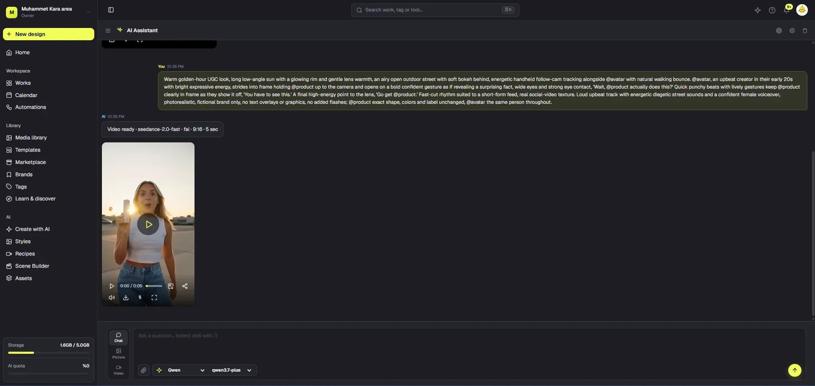Enter fullscreen for the video
The image size is (815, 386).
coord(154,297)
